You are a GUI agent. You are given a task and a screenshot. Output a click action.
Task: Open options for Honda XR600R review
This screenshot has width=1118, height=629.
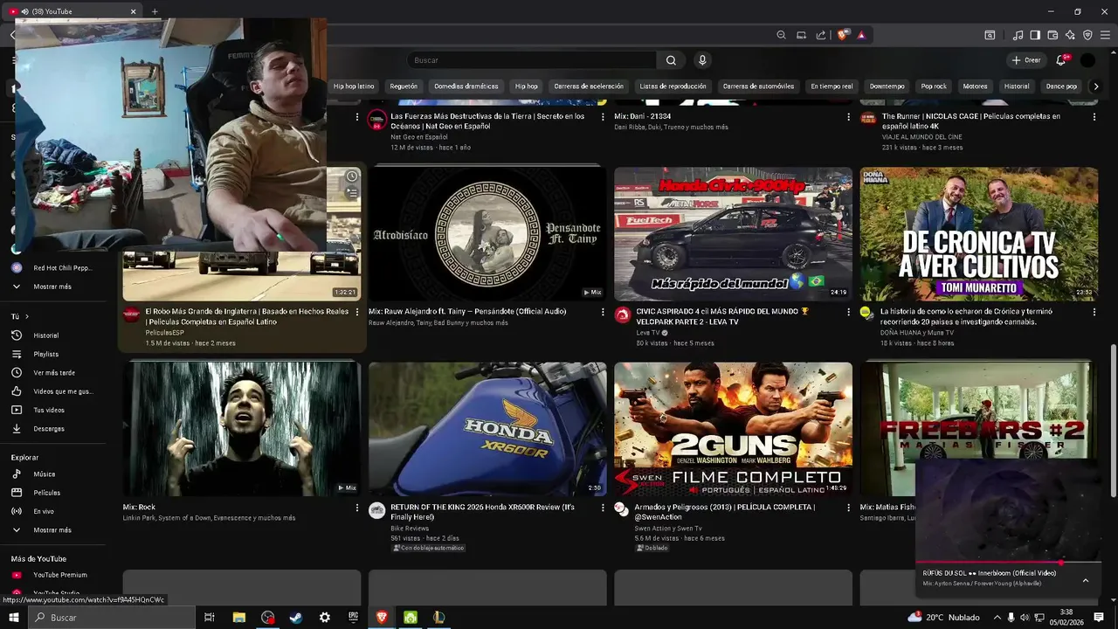tap(603, 508)
